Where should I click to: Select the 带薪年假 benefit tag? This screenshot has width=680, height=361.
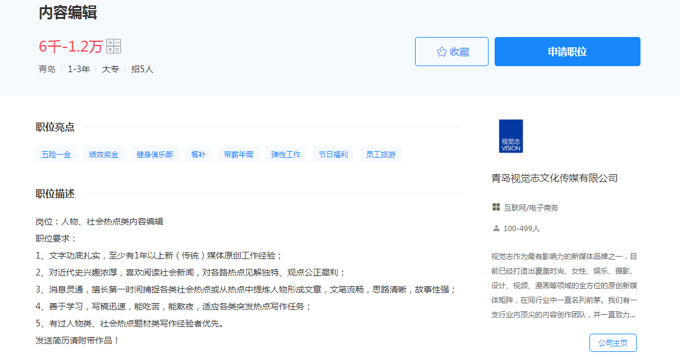(x=238, y=155)
